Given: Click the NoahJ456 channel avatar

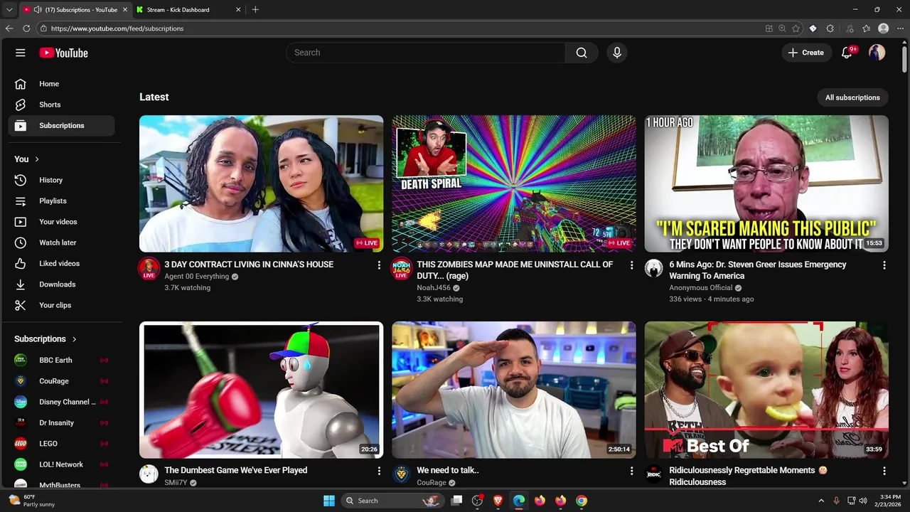Looking at the screenshot, I should pos(402,268).
